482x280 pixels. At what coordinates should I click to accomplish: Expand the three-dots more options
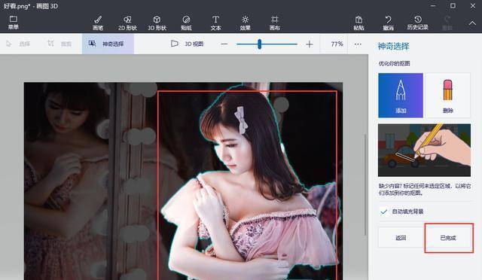click(358, 44)
